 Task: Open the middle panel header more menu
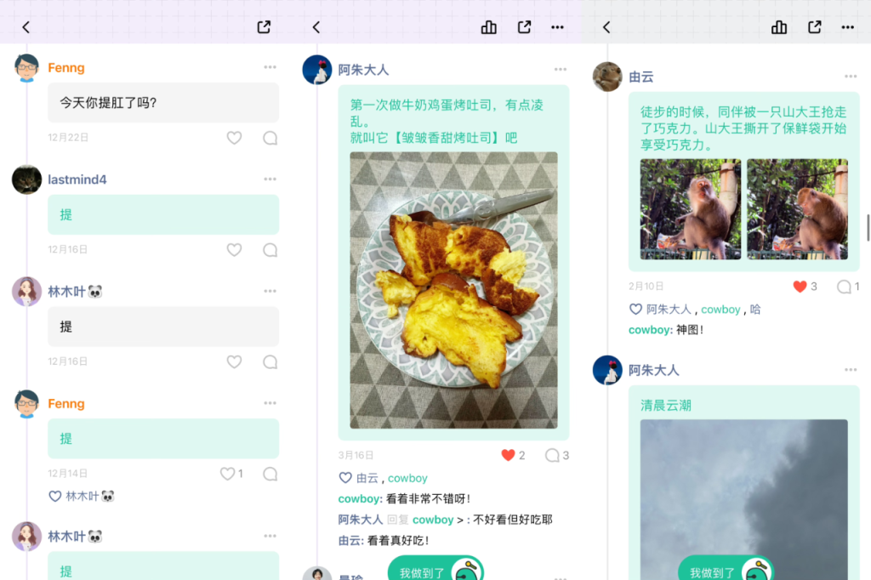tap(557, 27)
